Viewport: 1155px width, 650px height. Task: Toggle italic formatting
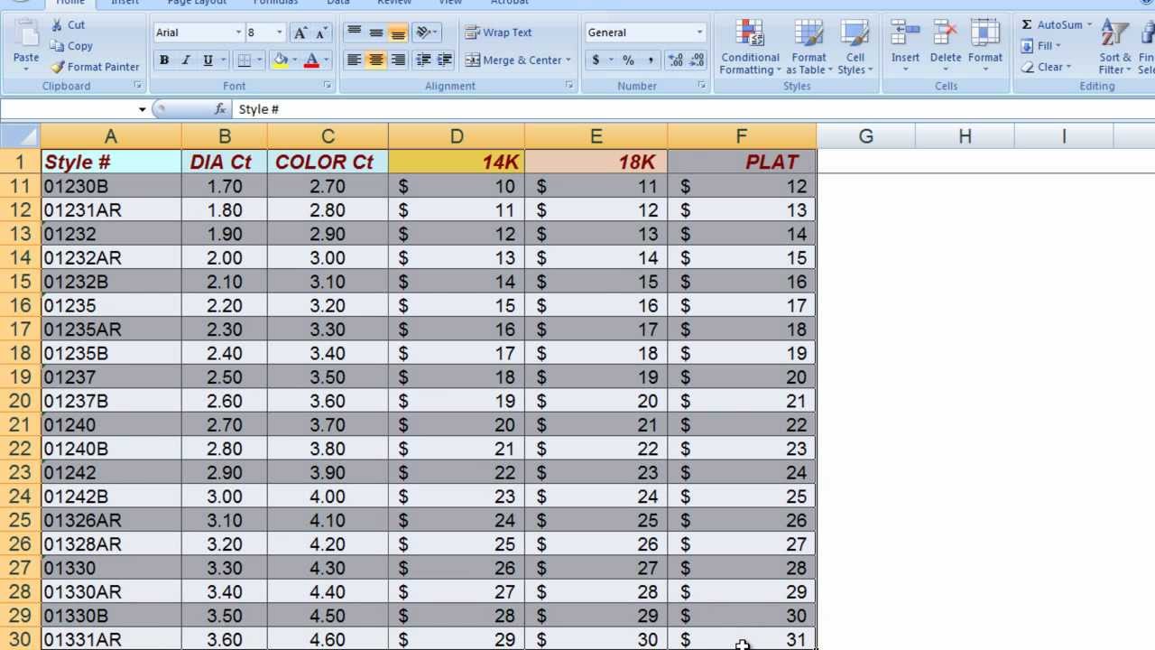point(186,60)
